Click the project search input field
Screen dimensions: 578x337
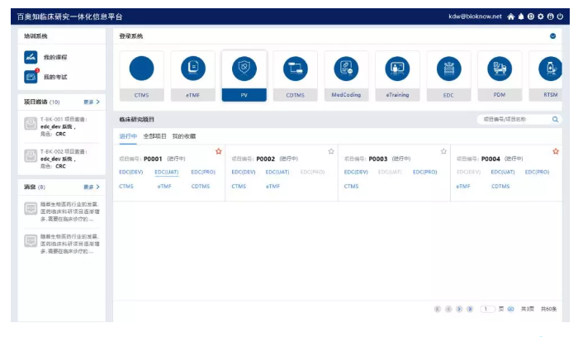point(514,119)
